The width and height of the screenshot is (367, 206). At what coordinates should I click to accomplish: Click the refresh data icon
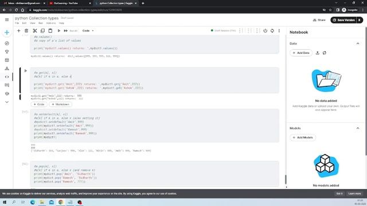pos(325,53)
